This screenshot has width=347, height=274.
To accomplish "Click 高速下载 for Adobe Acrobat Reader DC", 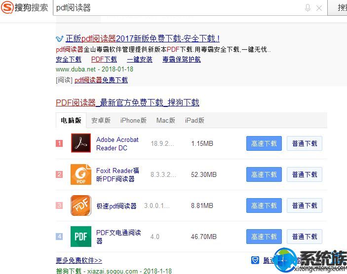I will point(264,143).
